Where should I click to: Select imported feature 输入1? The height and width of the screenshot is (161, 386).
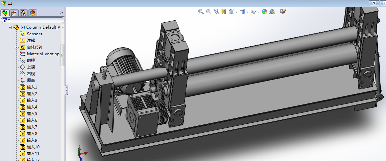(x=29, y=87)
